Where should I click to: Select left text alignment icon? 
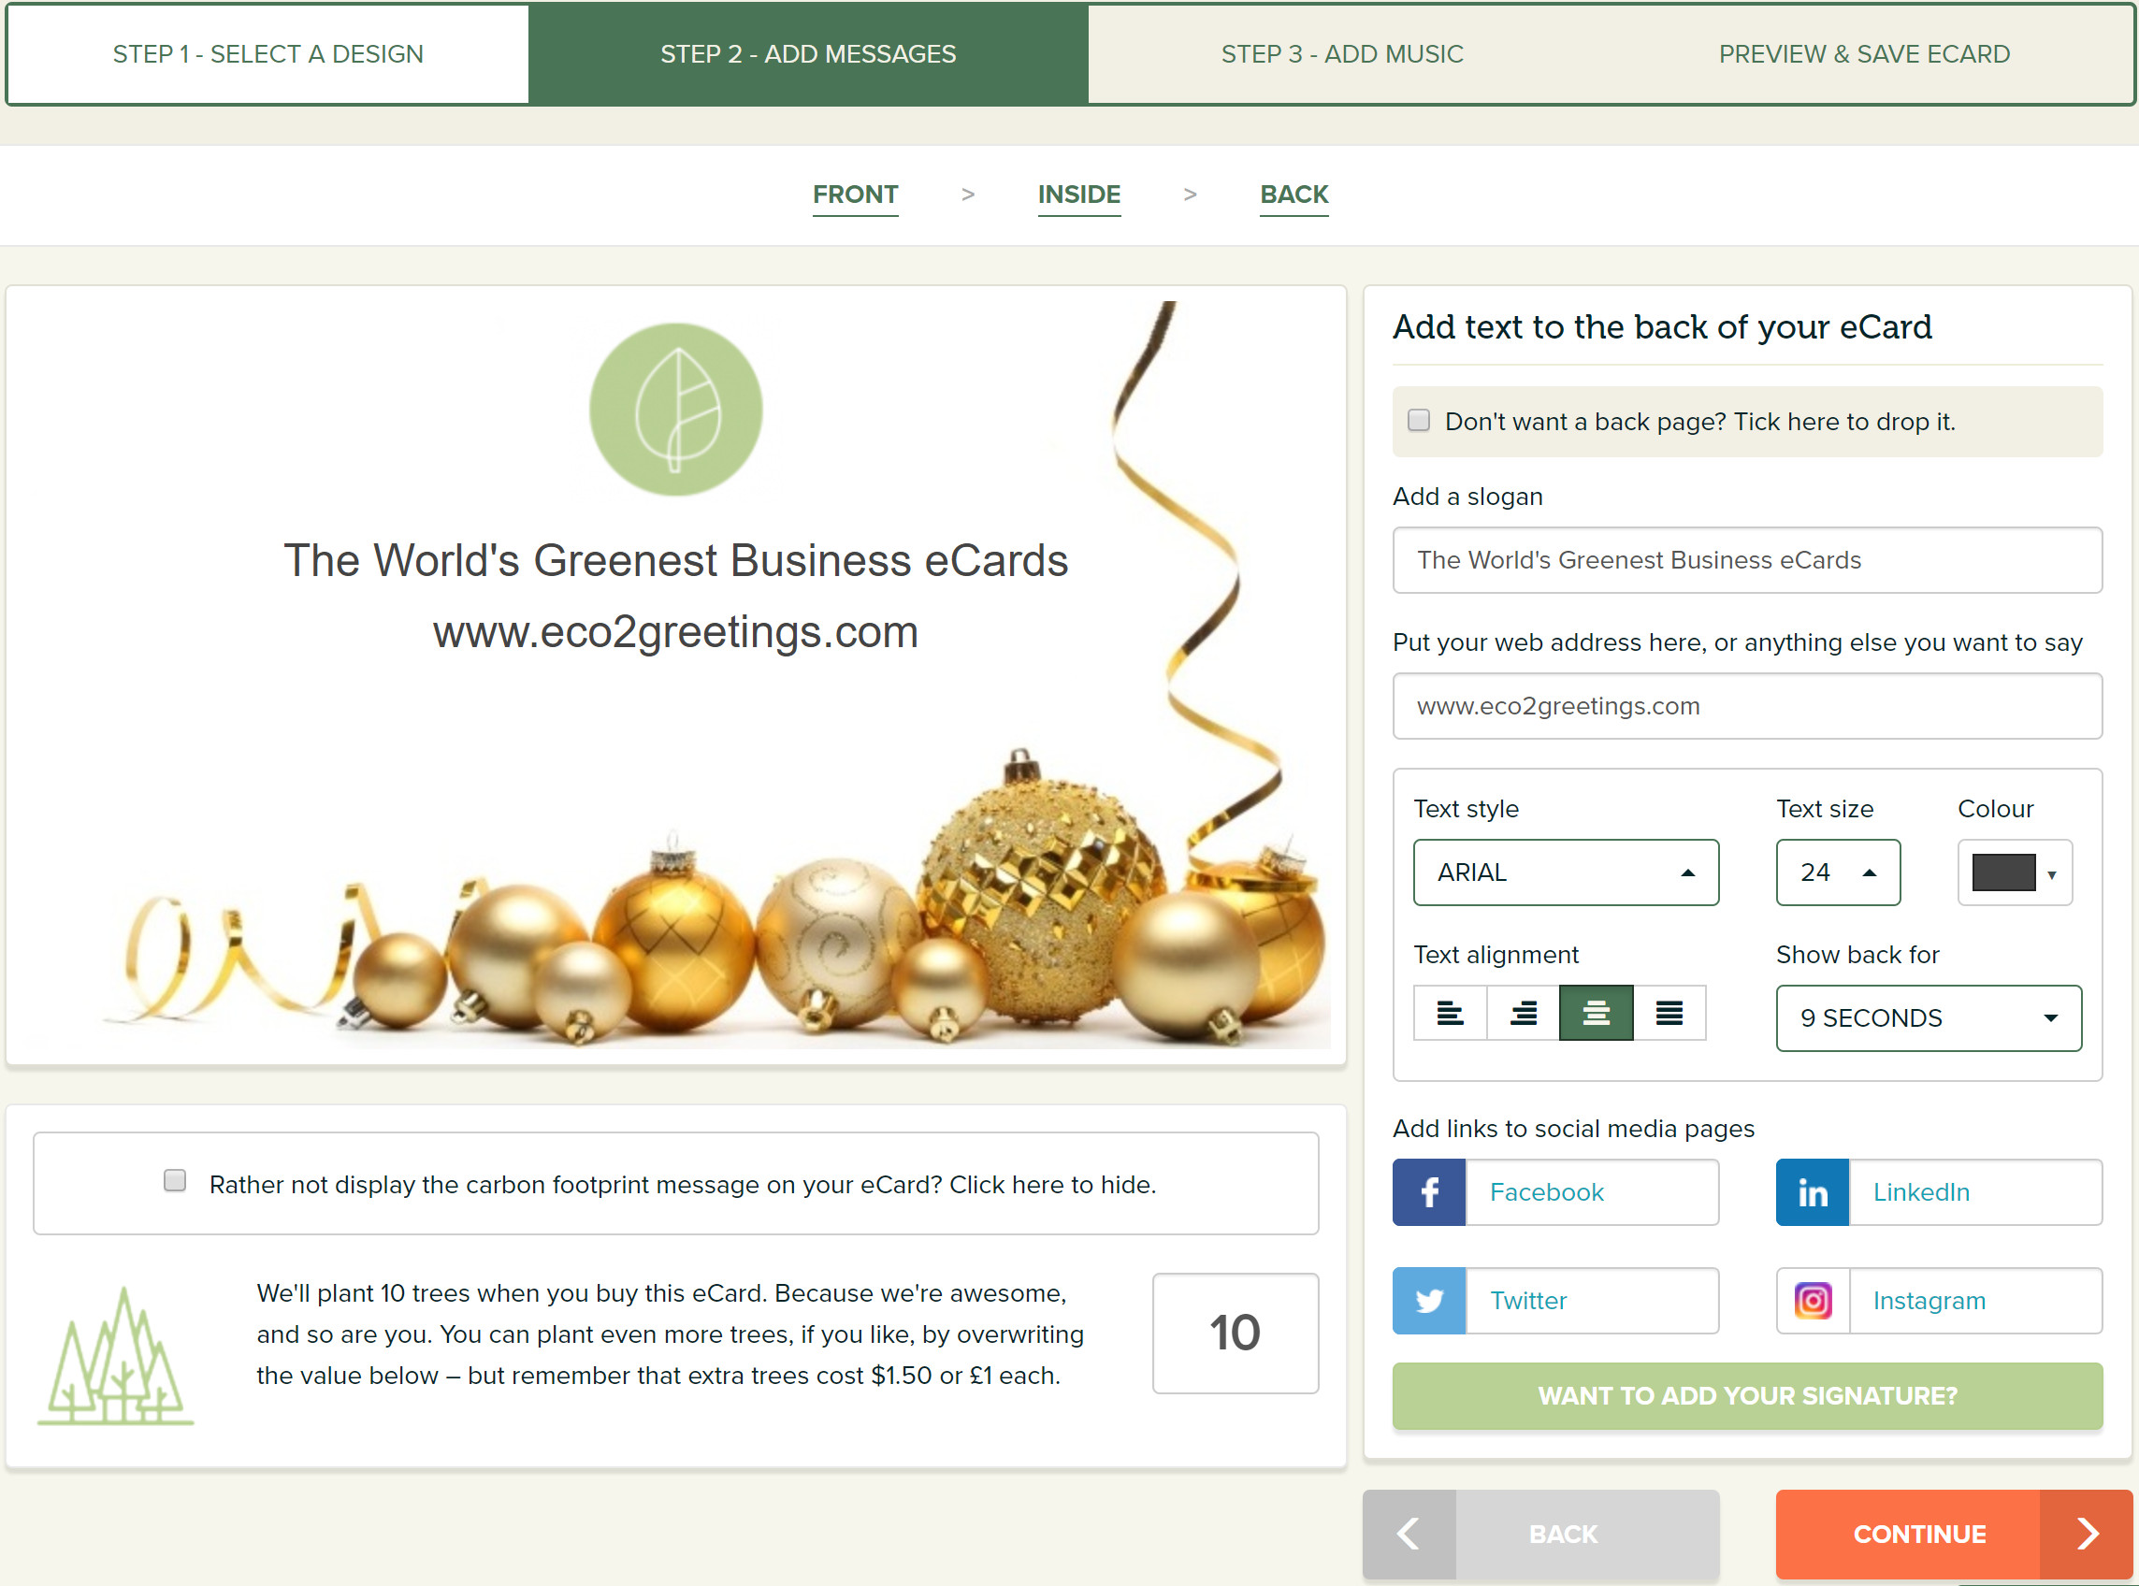tap(1450, 1013)
